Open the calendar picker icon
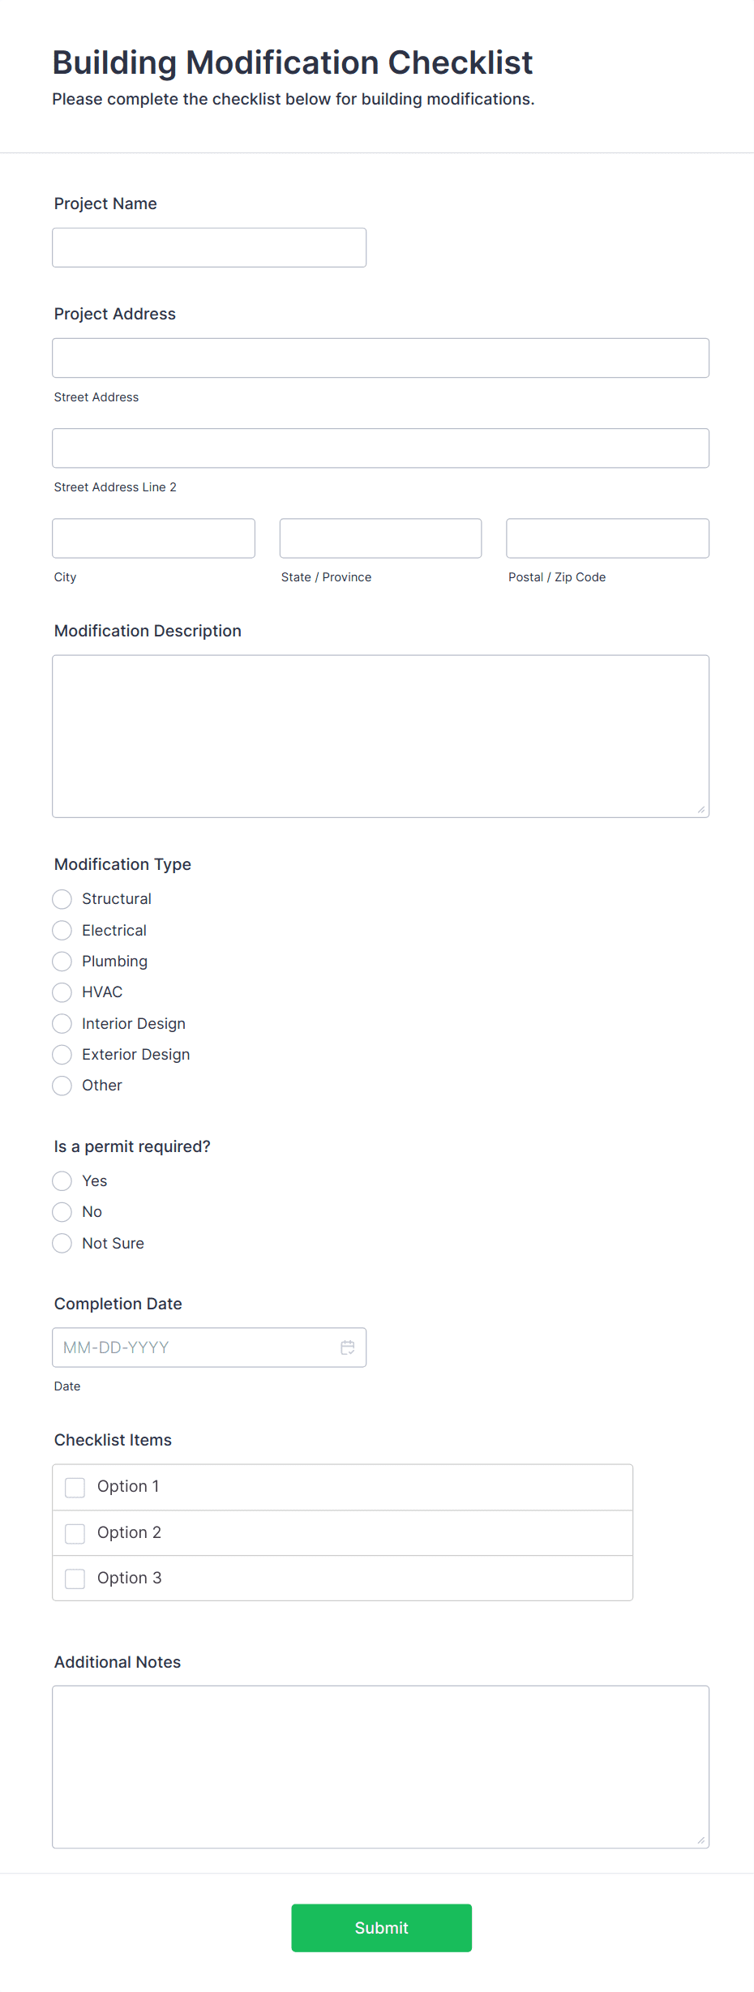Screen dimensions: 754x1992 pos(348,1347)
